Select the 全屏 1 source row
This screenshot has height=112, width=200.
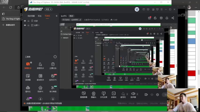40,25
